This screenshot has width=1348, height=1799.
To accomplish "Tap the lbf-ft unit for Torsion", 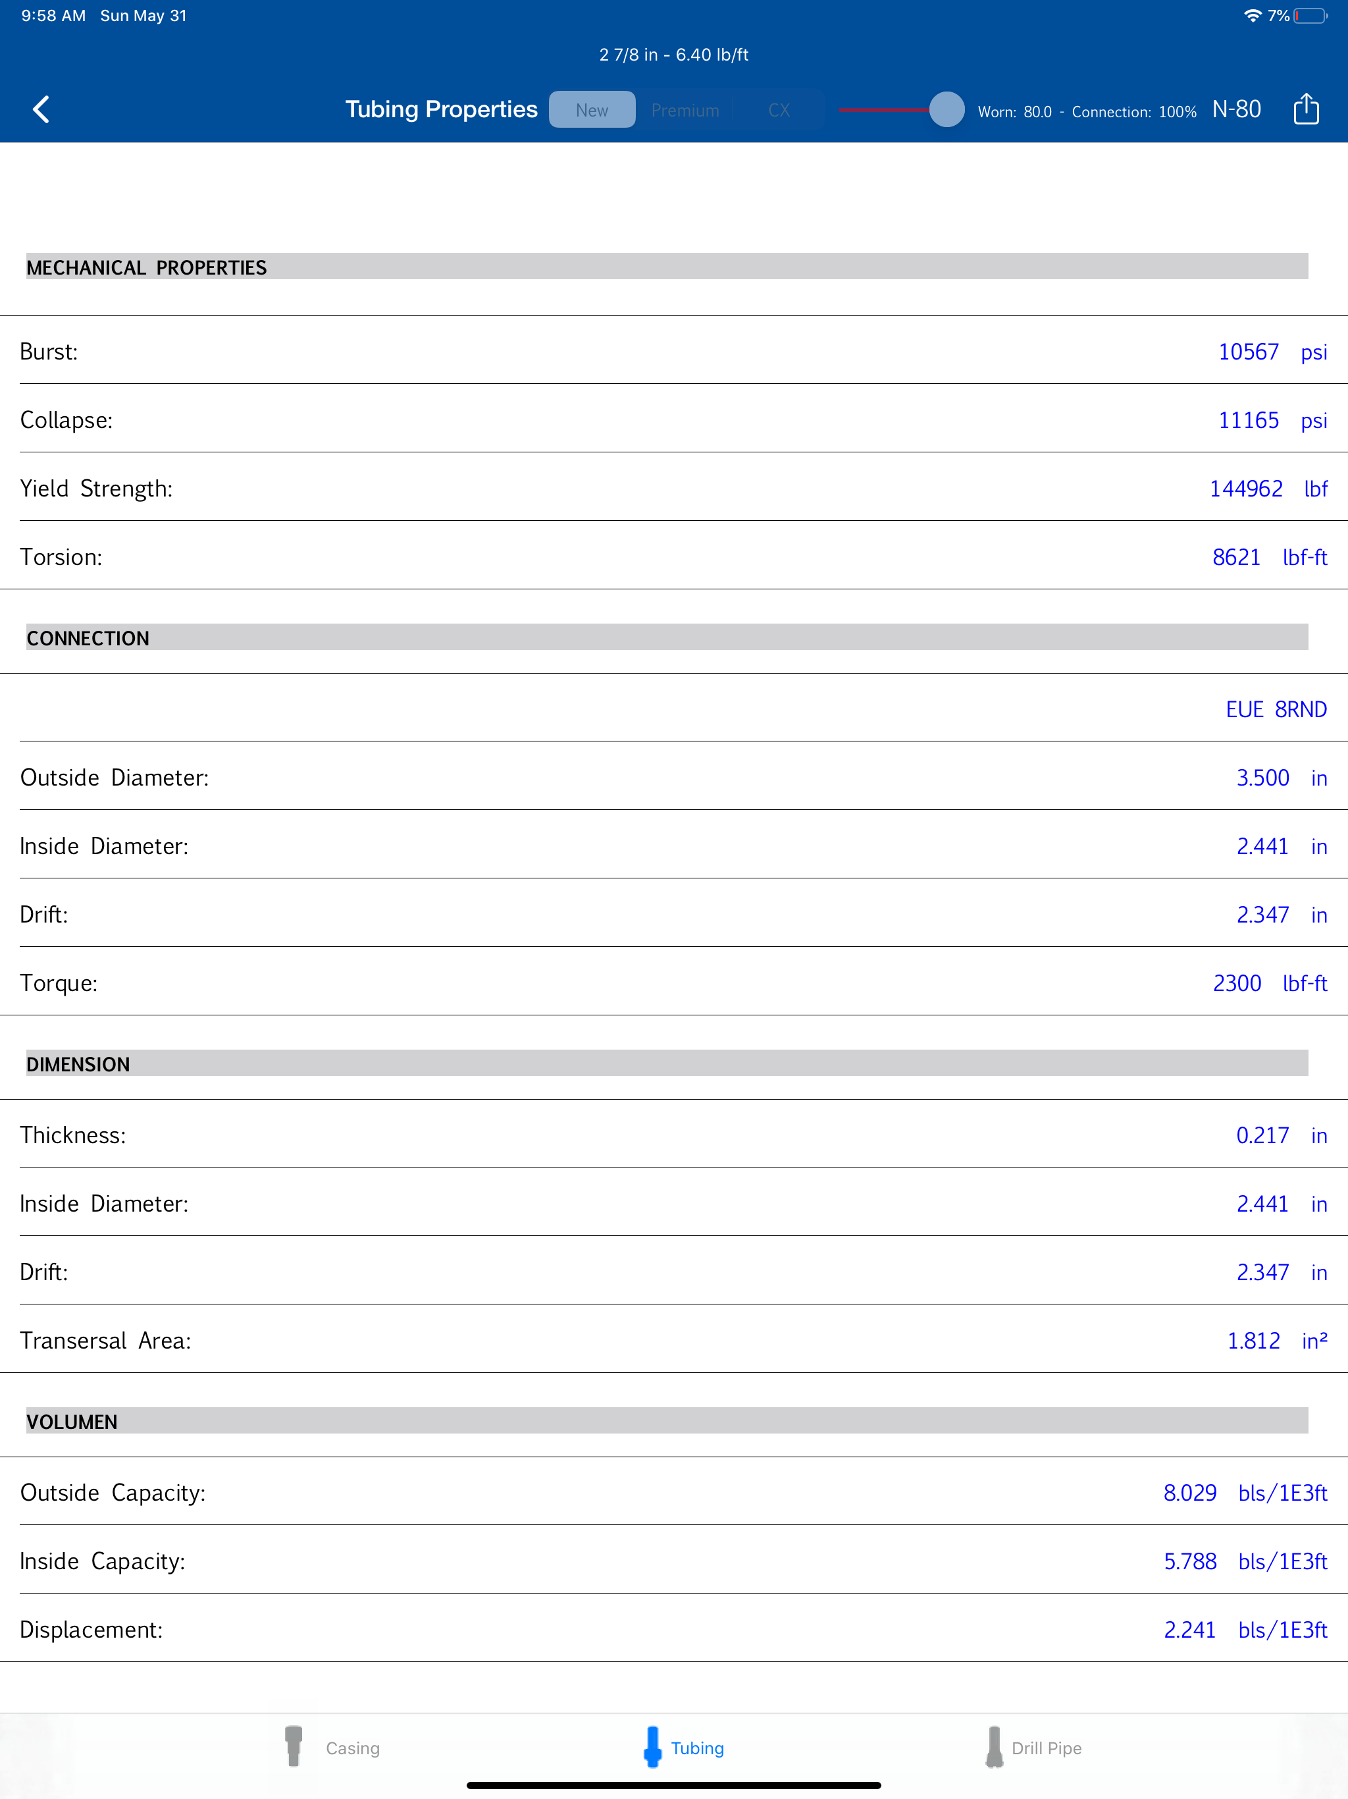I will click(x=1305, y=557).
